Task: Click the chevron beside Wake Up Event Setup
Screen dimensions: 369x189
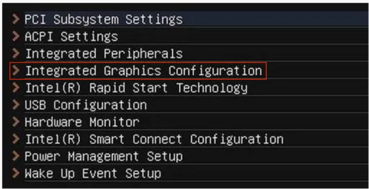Action: [16, 173]
